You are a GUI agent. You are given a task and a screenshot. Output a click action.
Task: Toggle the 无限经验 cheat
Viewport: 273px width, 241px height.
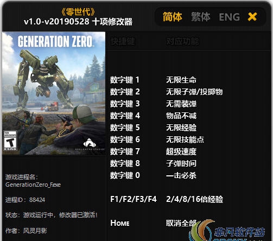pyautogui.click(x=181, y=128)
